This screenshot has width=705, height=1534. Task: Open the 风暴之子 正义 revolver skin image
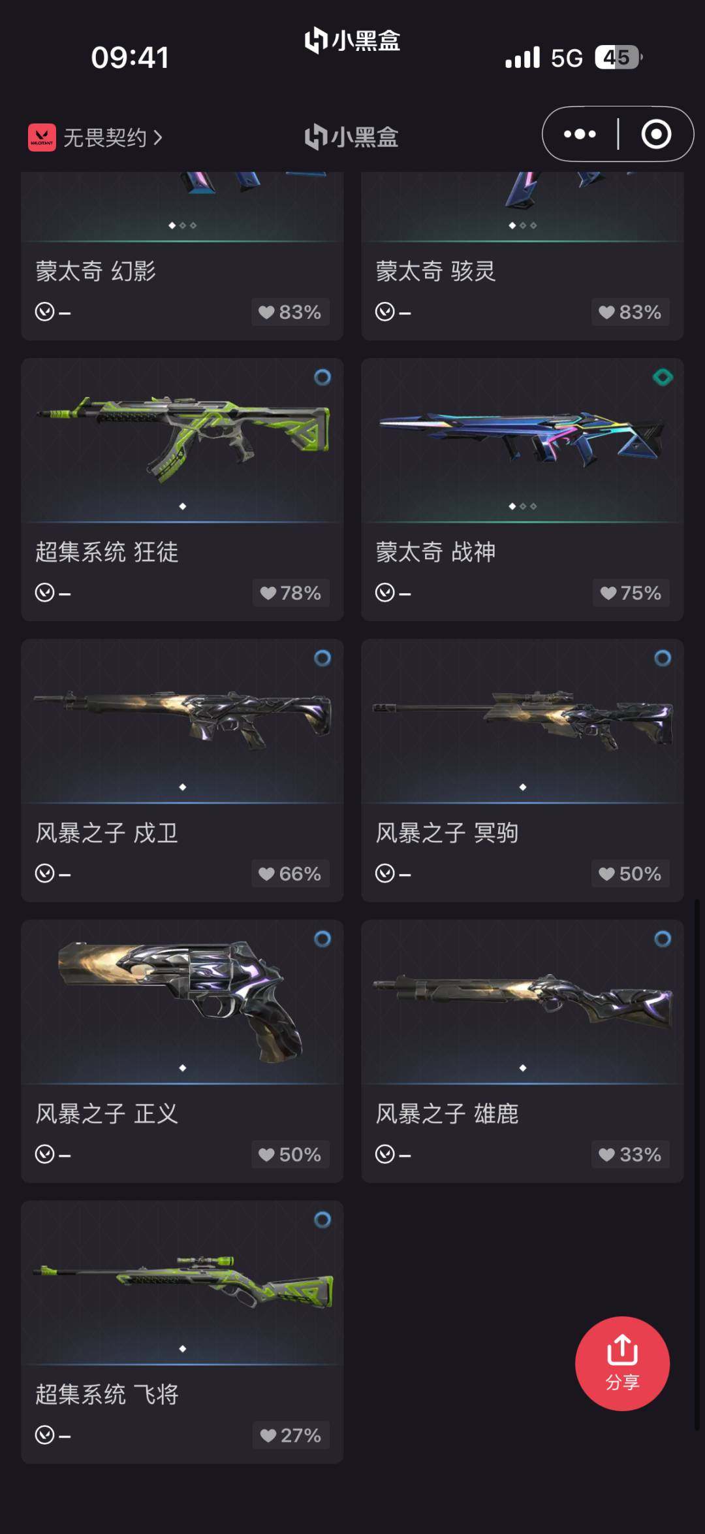pyautogui.click(x=182, y=1002)
